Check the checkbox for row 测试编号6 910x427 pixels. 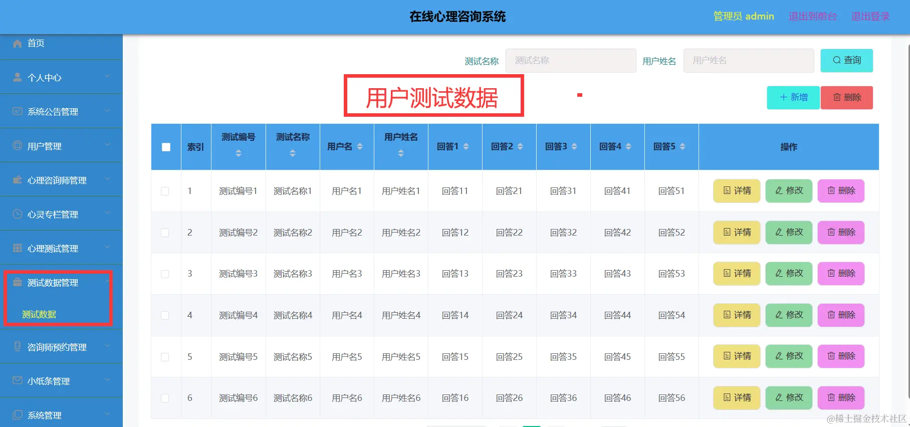pos(165,398)
